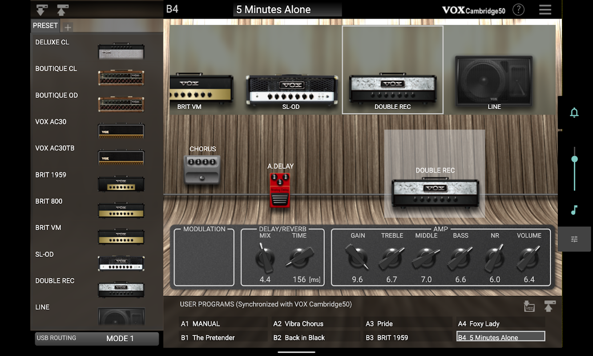Select BRIT 800 preset label in list
The height and width of the screenshot is (356, 593).
tap(49, 201)
